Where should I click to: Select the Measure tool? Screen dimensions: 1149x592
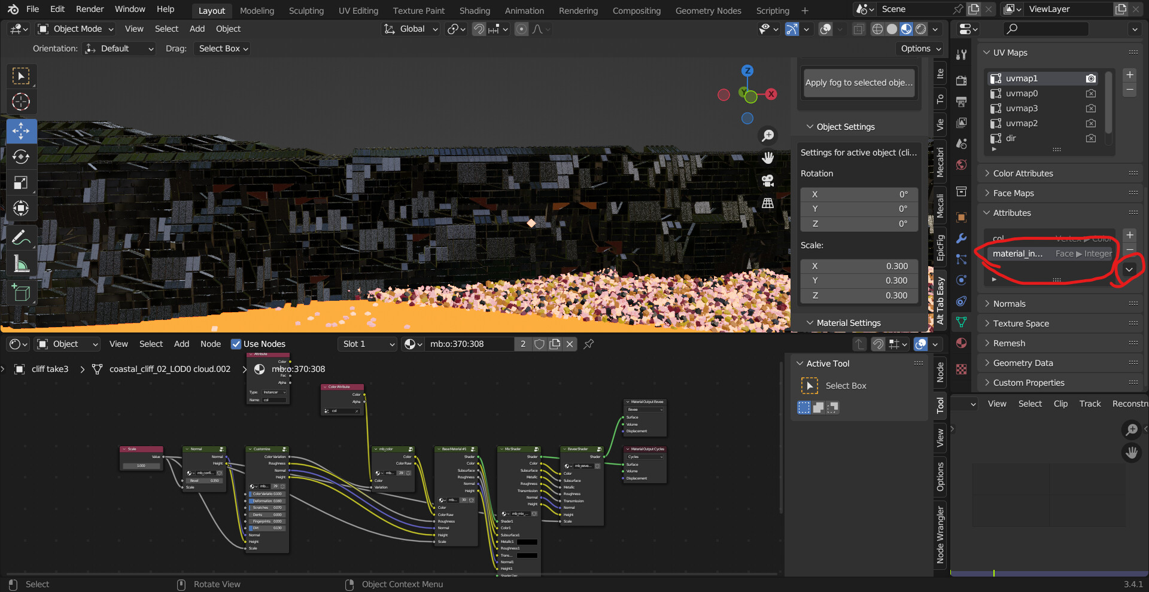pos(21,263)
